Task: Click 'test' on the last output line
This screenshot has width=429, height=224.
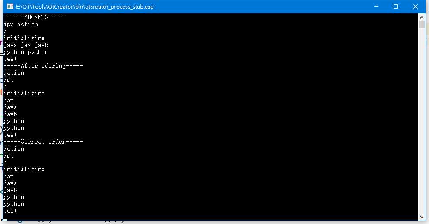Action: tap(10, 211)
